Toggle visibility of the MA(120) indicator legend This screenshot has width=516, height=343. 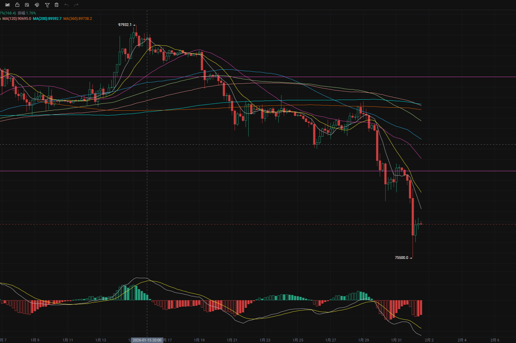coord(17,19)
